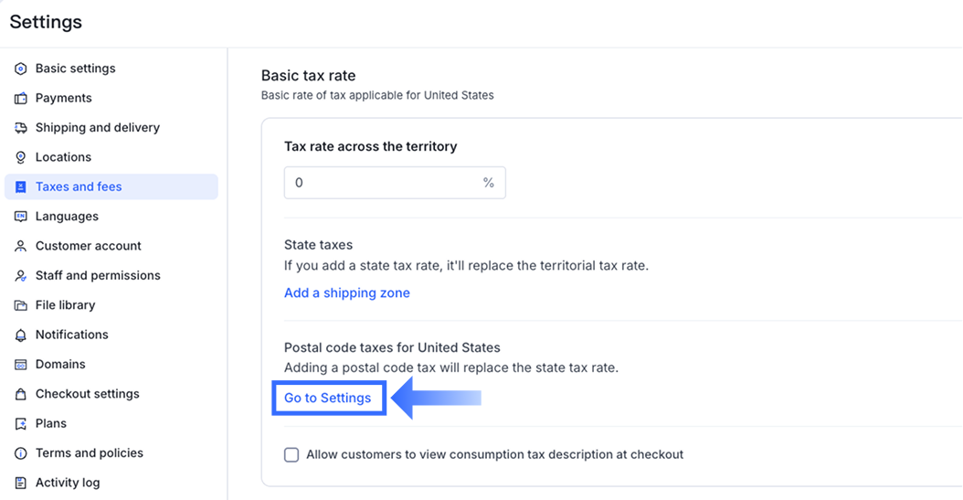Navigate to Domains settings
Screen dimensions: 963x500
(x=60, y=364)
